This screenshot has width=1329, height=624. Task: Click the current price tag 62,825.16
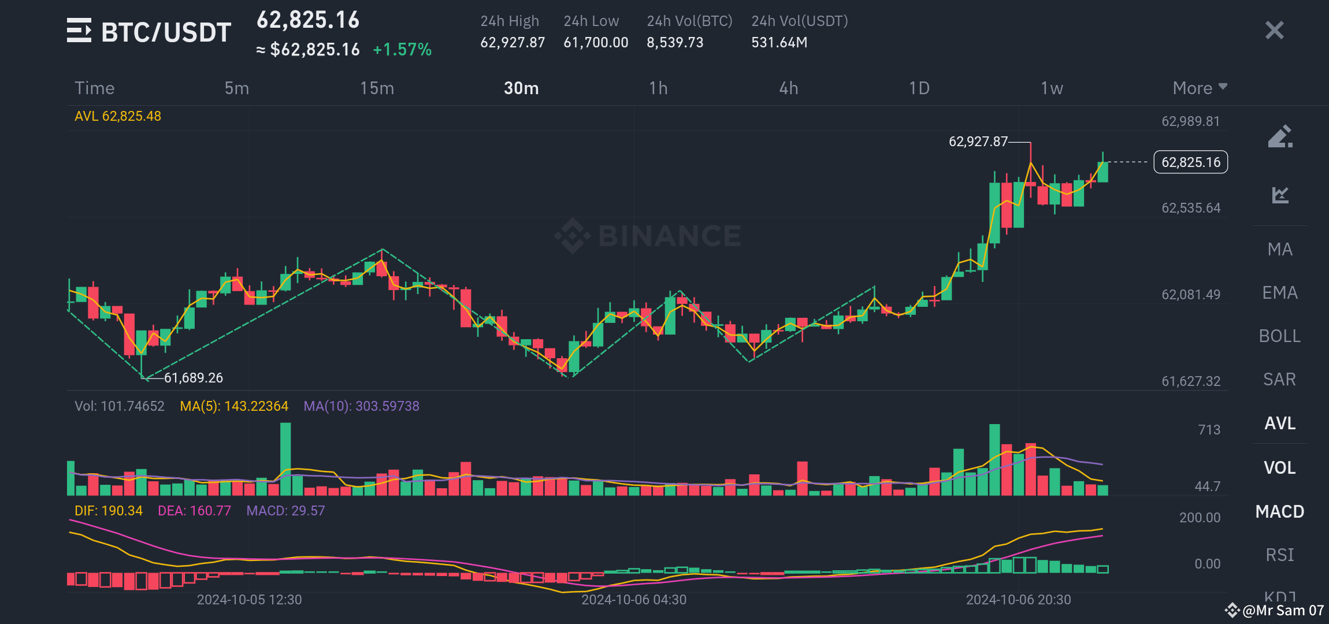[x=1190, y=162]
